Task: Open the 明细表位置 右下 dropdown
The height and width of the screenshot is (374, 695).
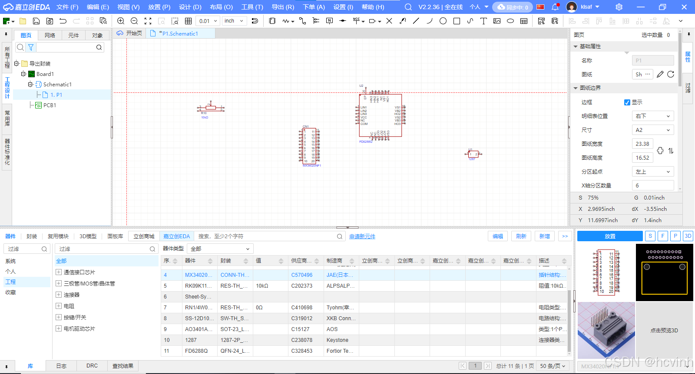Action: 653,116
